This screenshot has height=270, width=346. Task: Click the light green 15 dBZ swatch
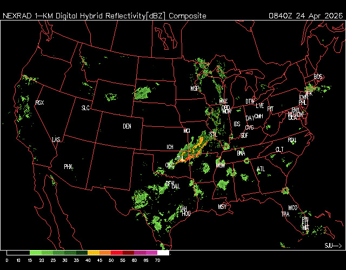click(35, 253)
